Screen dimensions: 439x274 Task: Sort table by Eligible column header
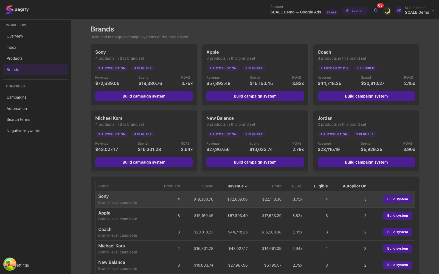[x=321, y=186]
